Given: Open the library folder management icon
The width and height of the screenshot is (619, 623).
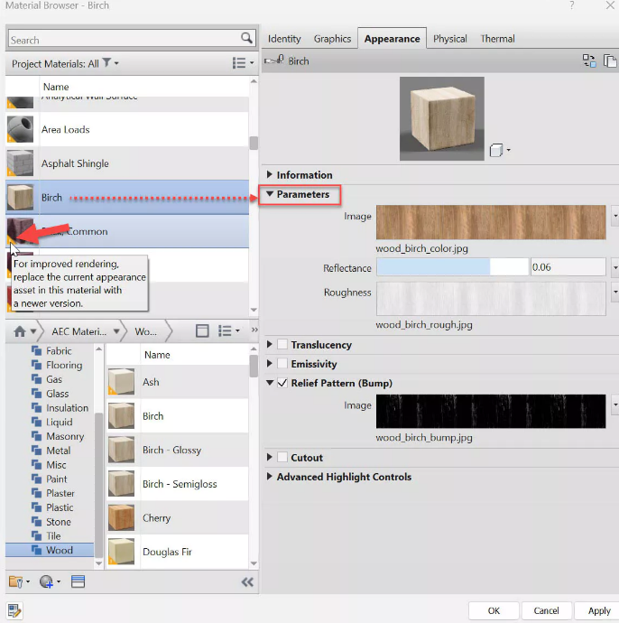Looking at the screenshot, I should [19, 582].
